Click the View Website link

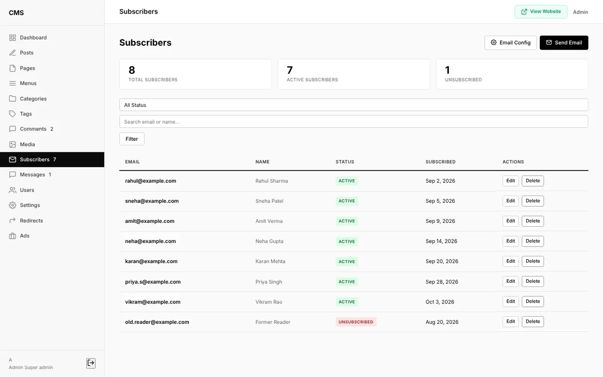pos(541,12)
